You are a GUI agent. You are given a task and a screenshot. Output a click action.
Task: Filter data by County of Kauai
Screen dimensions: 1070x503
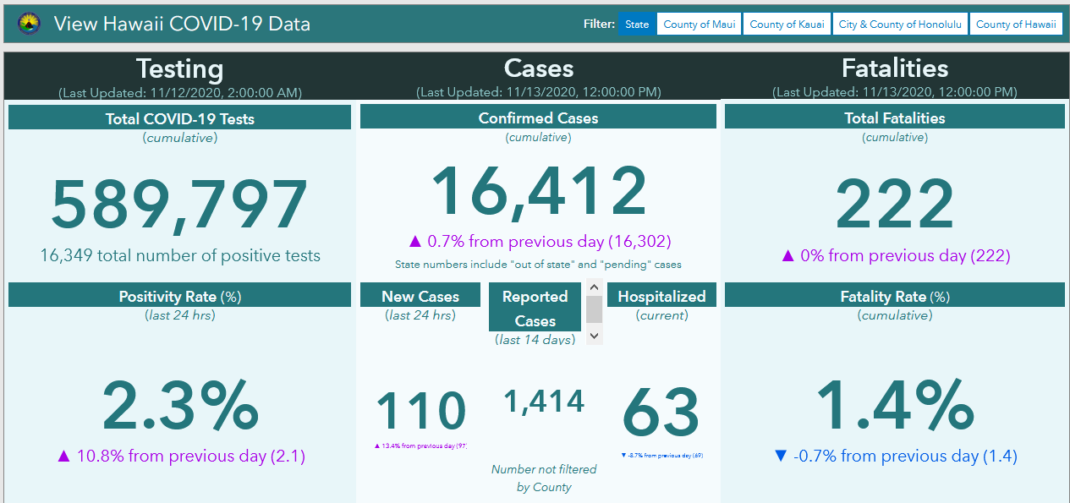pyautogui.click(x=787, y=25)
